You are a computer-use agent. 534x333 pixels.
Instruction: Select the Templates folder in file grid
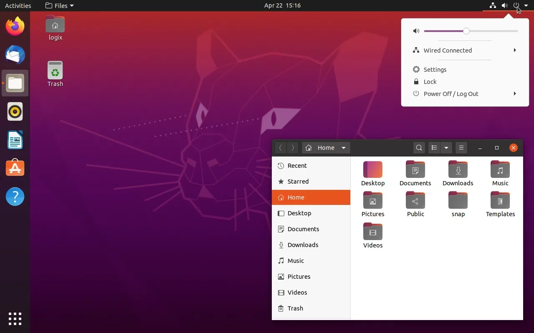click(500, 204)
